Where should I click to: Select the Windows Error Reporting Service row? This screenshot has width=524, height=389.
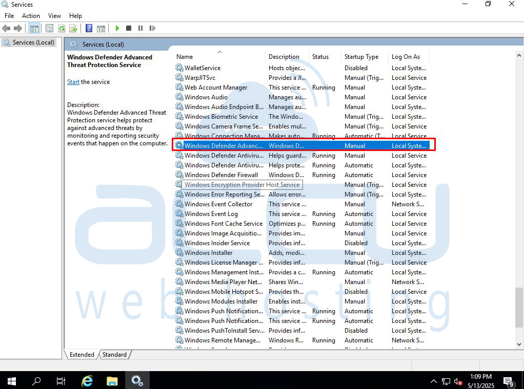coord(302,194)
